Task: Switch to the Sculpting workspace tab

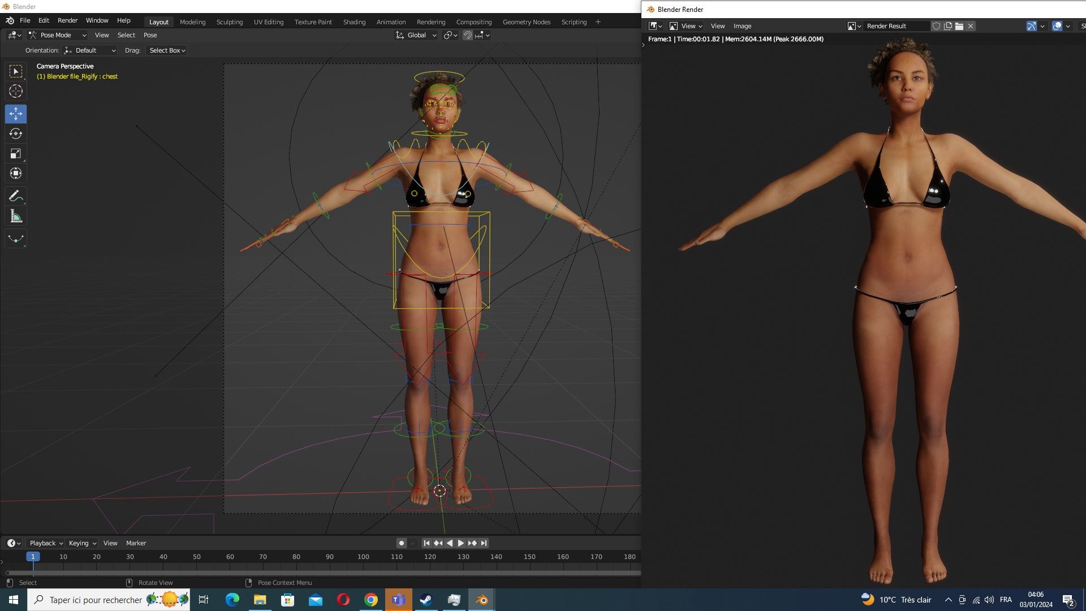Action: pyautogui.click(x=230, y=22)
